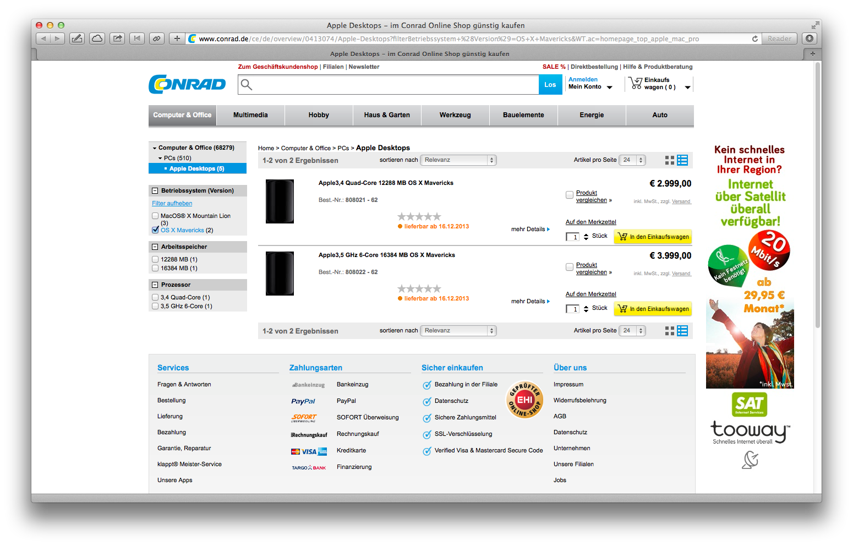Go back with Safari's back arrow

[x=43, y=39]
